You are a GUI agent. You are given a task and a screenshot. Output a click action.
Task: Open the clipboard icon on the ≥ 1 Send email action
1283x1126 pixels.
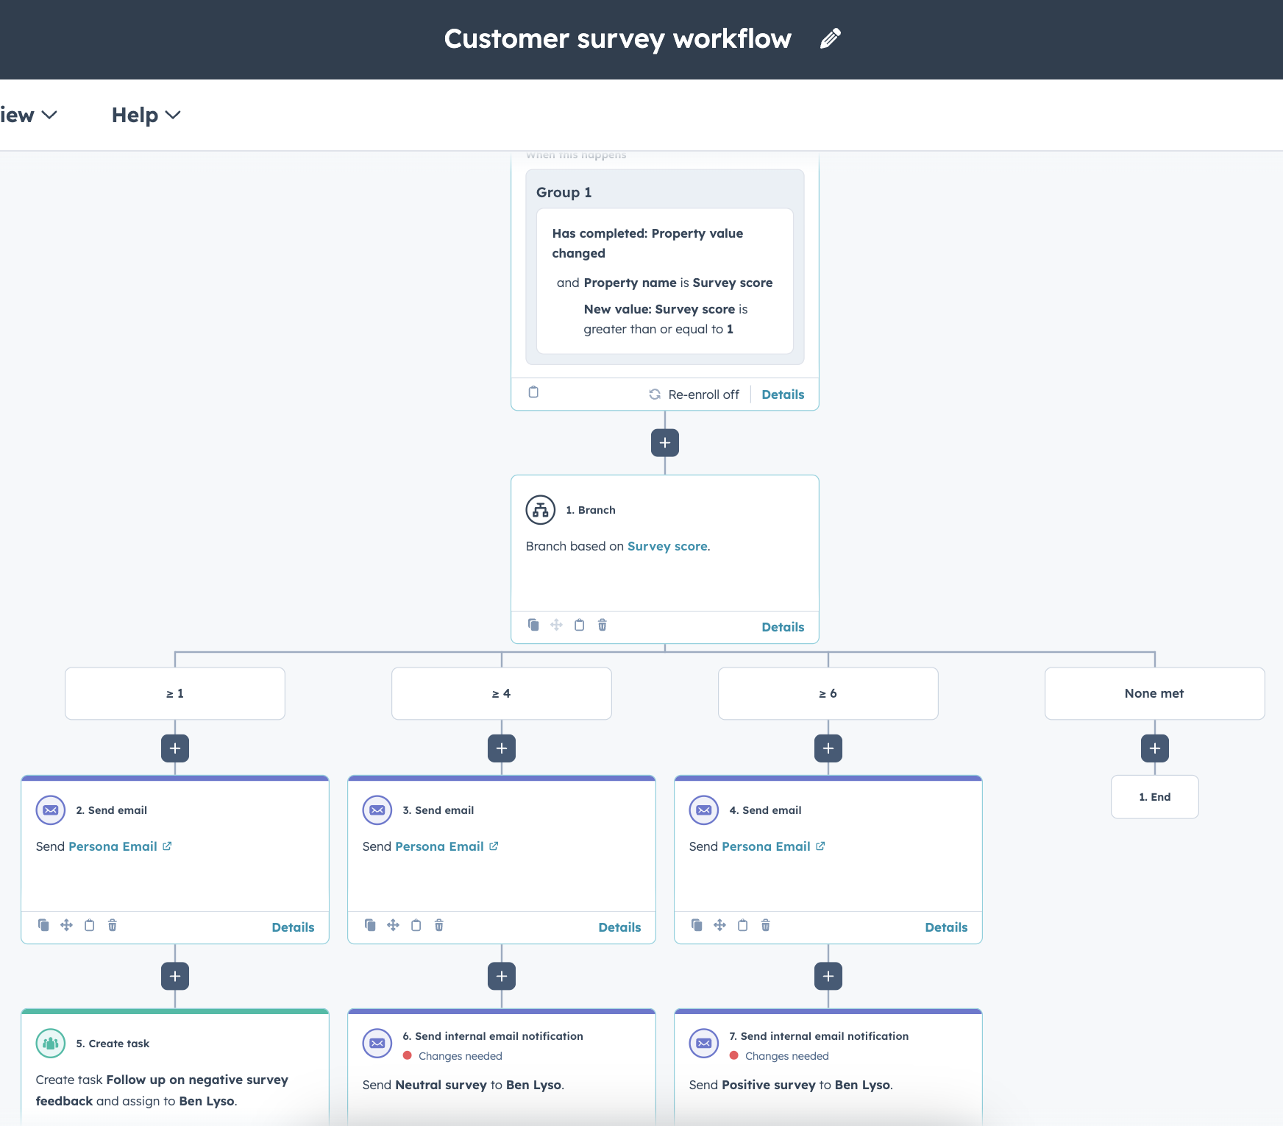coord(90,926)
